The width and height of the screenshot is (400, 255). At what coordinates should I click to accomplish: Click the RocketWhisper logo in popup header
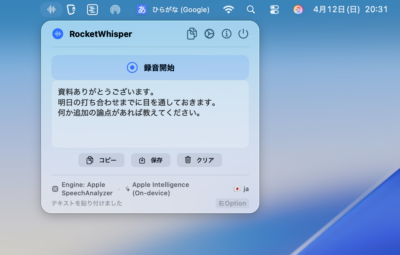tap(58, 34)
